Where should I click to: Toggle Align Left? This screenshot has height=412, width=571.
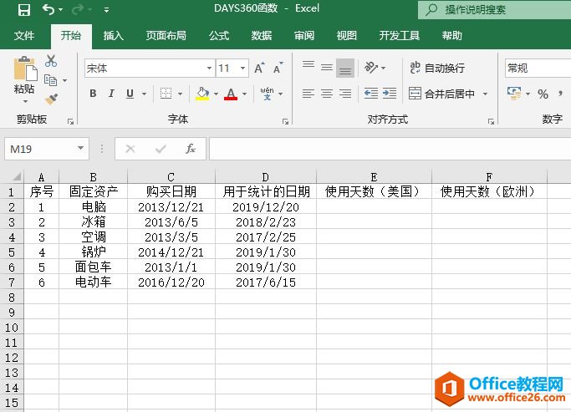coord(308,94)
